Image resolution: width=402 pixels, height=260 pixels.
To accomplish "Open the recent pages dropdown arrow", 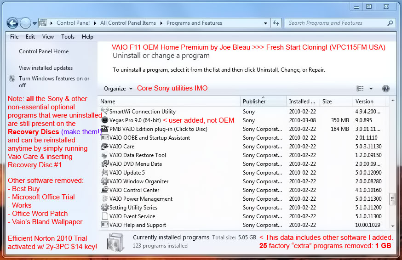I will pyautogui.click(x=34, y=23).
